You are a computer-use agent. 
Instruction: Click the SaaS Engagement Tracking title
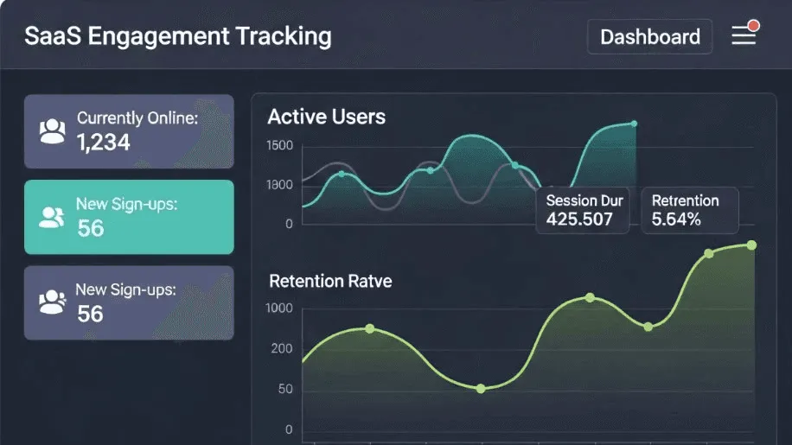178,36
